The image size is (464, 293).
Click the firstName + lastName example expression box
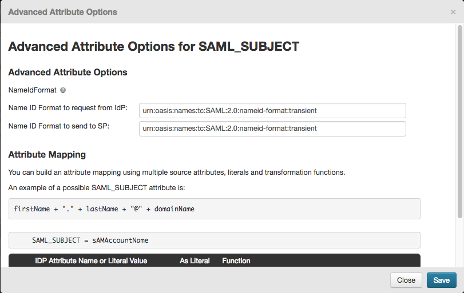click(215, 209)
